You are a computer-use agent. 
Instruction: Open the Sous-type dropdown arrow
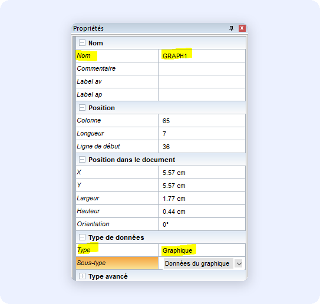click(239, 263)
